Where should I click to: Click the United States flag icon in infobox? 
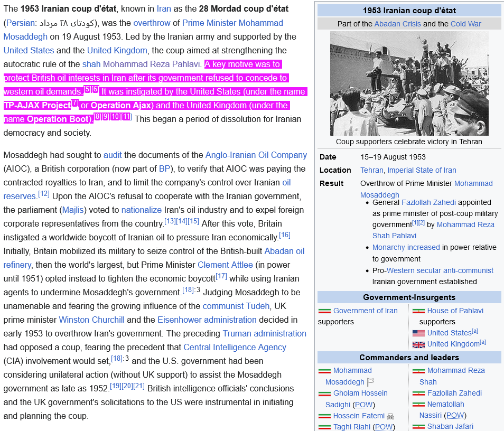tap(418, 333)
